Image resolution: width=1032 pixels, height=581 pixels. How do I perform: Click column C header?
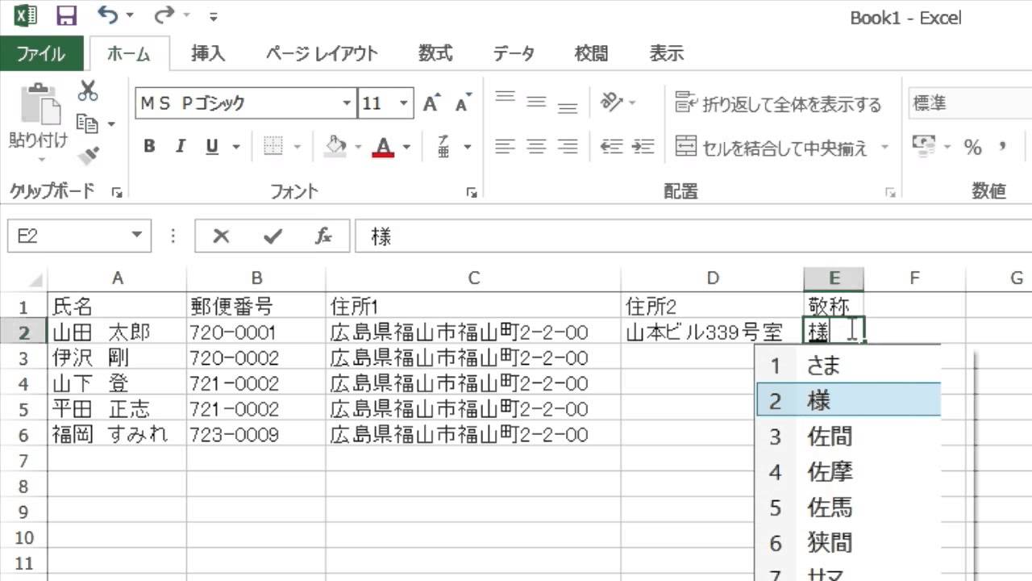[x=473, y=278]
